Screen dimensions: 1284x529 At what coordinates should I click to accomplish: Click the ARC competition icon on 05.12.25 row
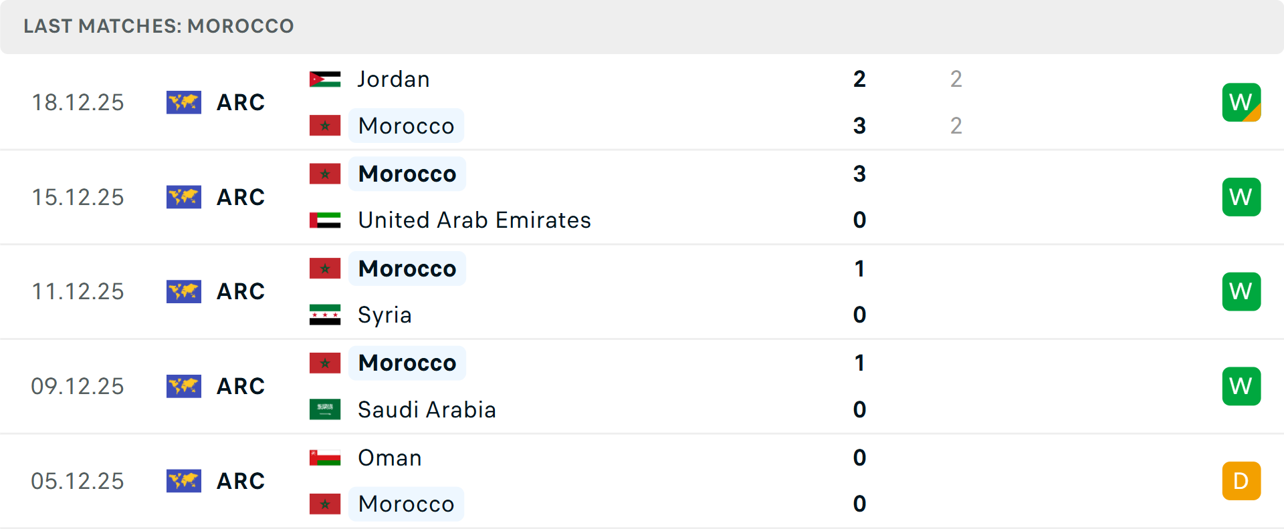[x=184, y=481]
